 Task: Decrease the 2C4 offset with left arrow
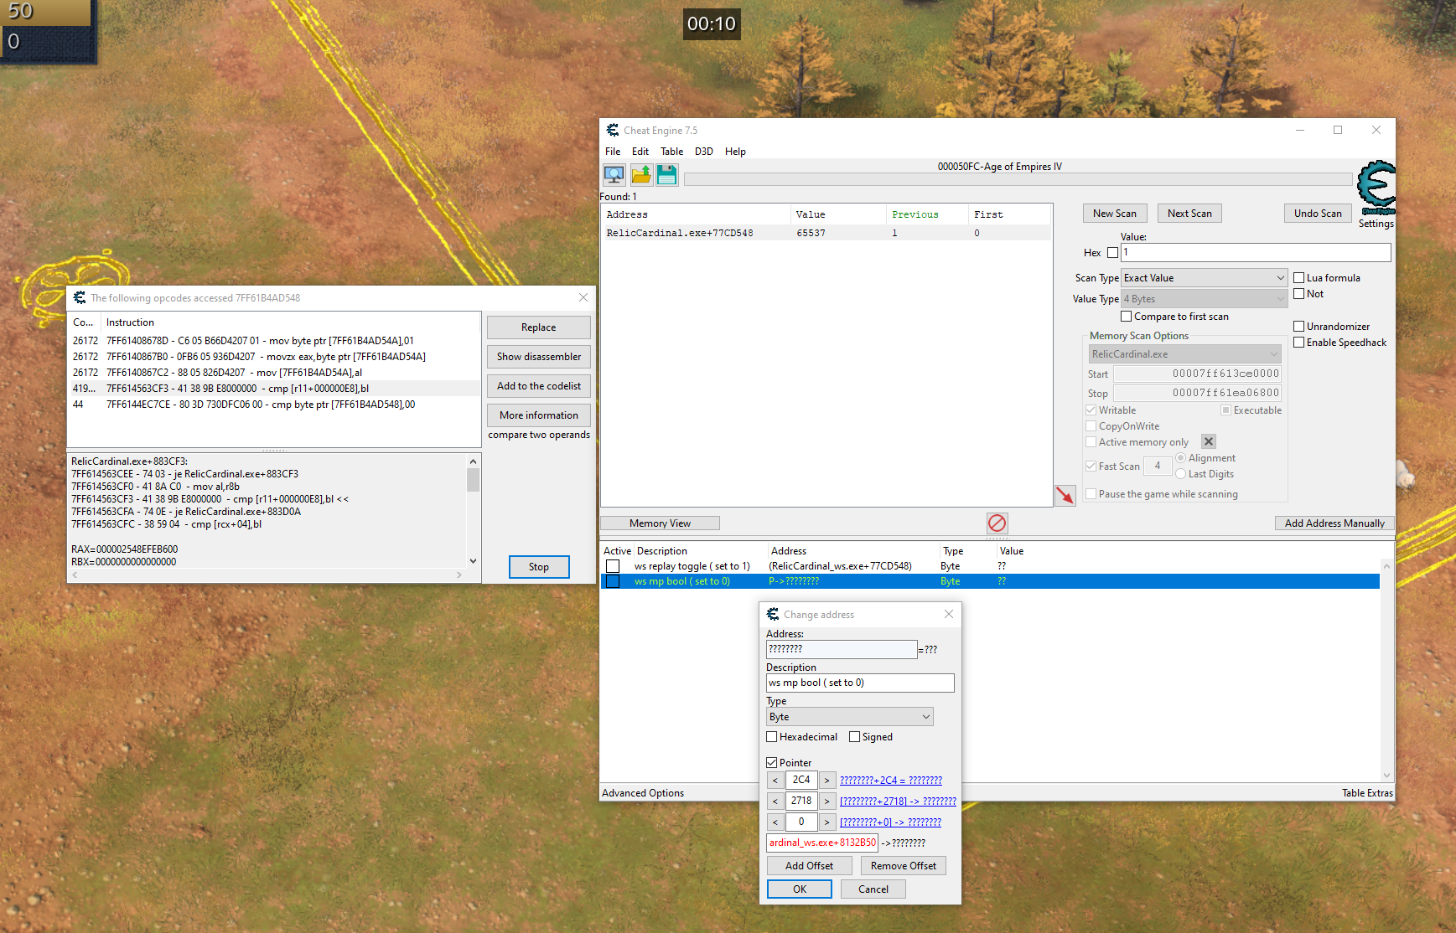pyautogui.click(x=775, y=781)
